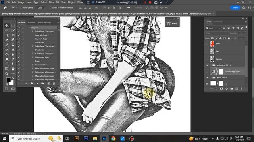Click Add layer style fx icon
The width and height of the screenshot is (254, 142).
coord(217,89)
